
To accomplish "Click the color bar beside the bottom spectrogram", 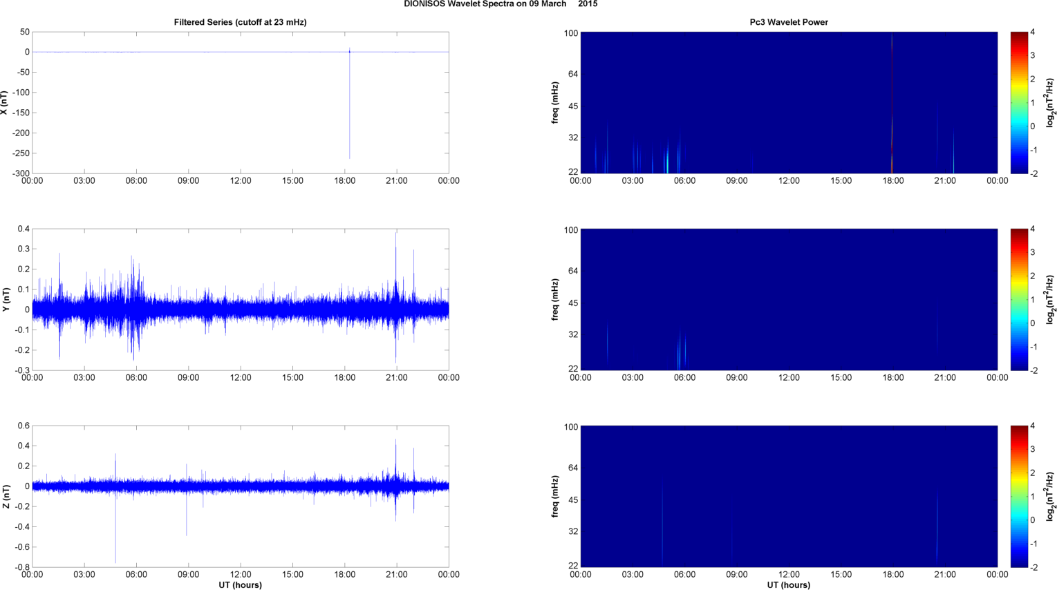I will pyautogui.click(x=1019, y=496).
